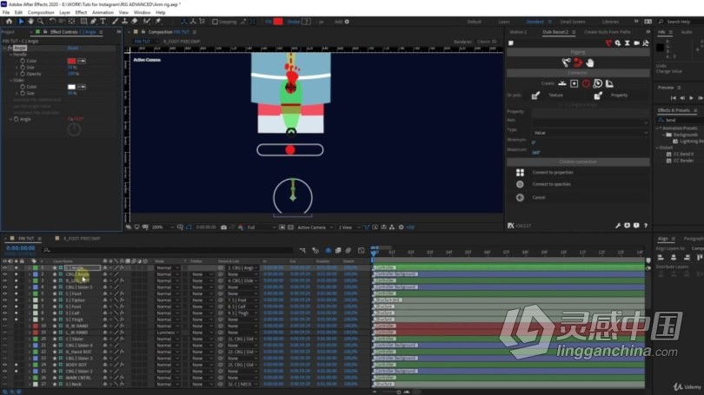Screen dimensions: 704x395
Task: Select the Type tool
Action: (x=103, y=21)
